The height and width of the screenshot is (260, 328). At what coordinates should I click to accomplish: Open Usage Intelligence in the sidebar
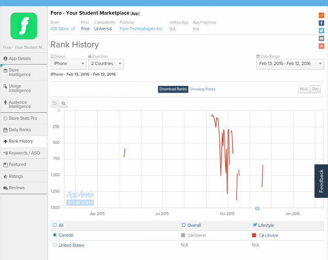click(x=24, y=88)
